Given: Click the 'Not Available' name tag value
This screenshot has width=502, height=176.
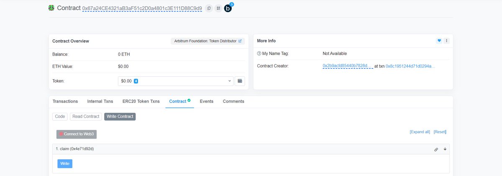Looking at the screenshot, I should (335, 54).
